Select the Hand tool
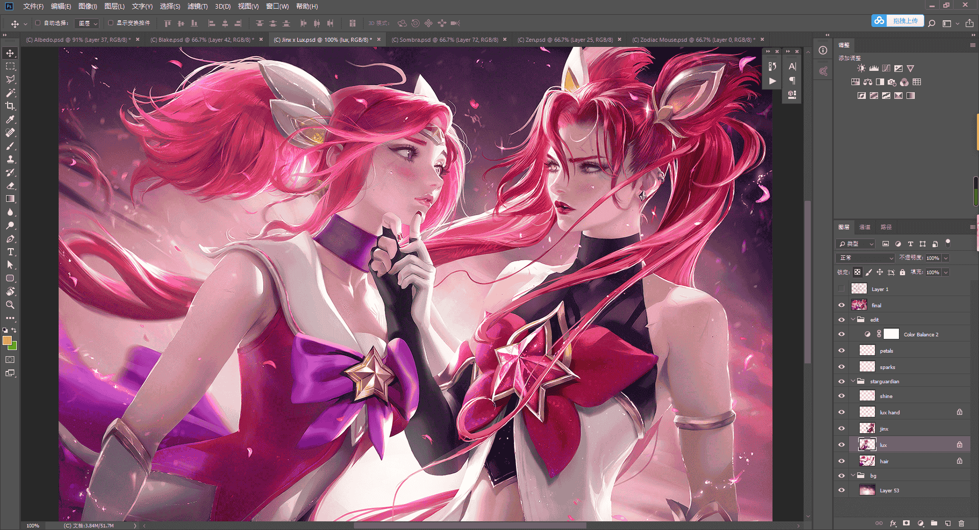This screenshot has height=530, width=979. (x=10, y=291)
